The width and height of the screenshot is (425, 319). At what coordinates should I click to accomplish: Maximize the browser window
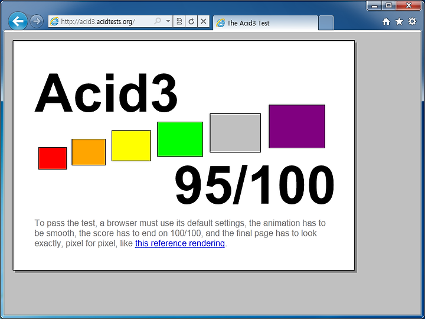(x=388, y=5)
